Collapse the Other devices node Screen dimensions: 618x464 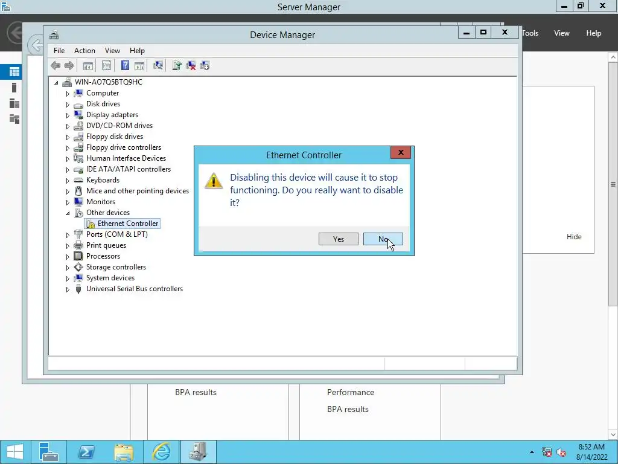(68, 213)
